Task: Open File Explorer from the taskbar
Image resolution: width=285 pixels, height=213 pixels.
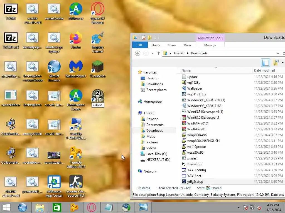Action: coord(40,207)
